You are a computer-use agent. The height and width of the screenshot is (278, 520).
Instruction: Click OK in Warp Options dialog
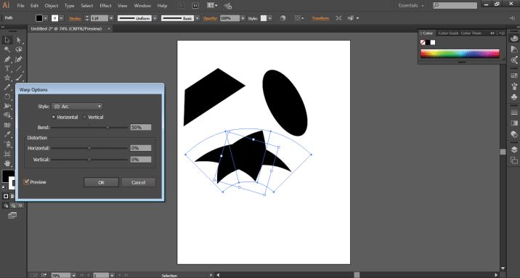101,182
